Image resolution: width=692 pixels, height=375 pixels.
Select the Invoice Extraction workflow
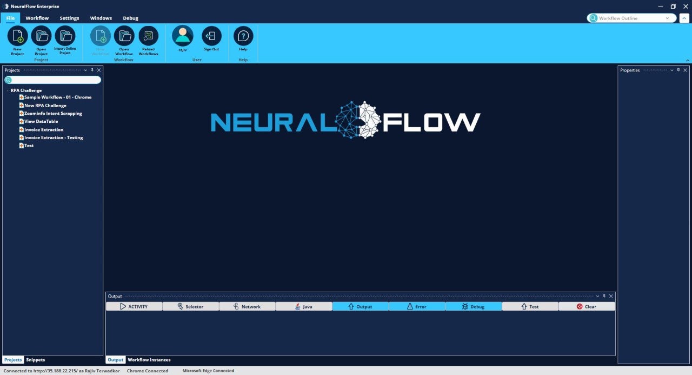point(44,129)
